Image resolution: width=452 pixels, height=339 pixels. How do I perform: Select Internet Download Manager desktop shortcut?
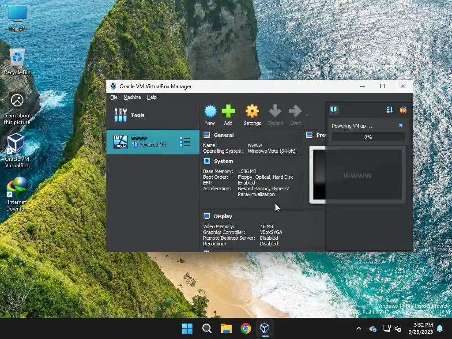coord(17,194)
